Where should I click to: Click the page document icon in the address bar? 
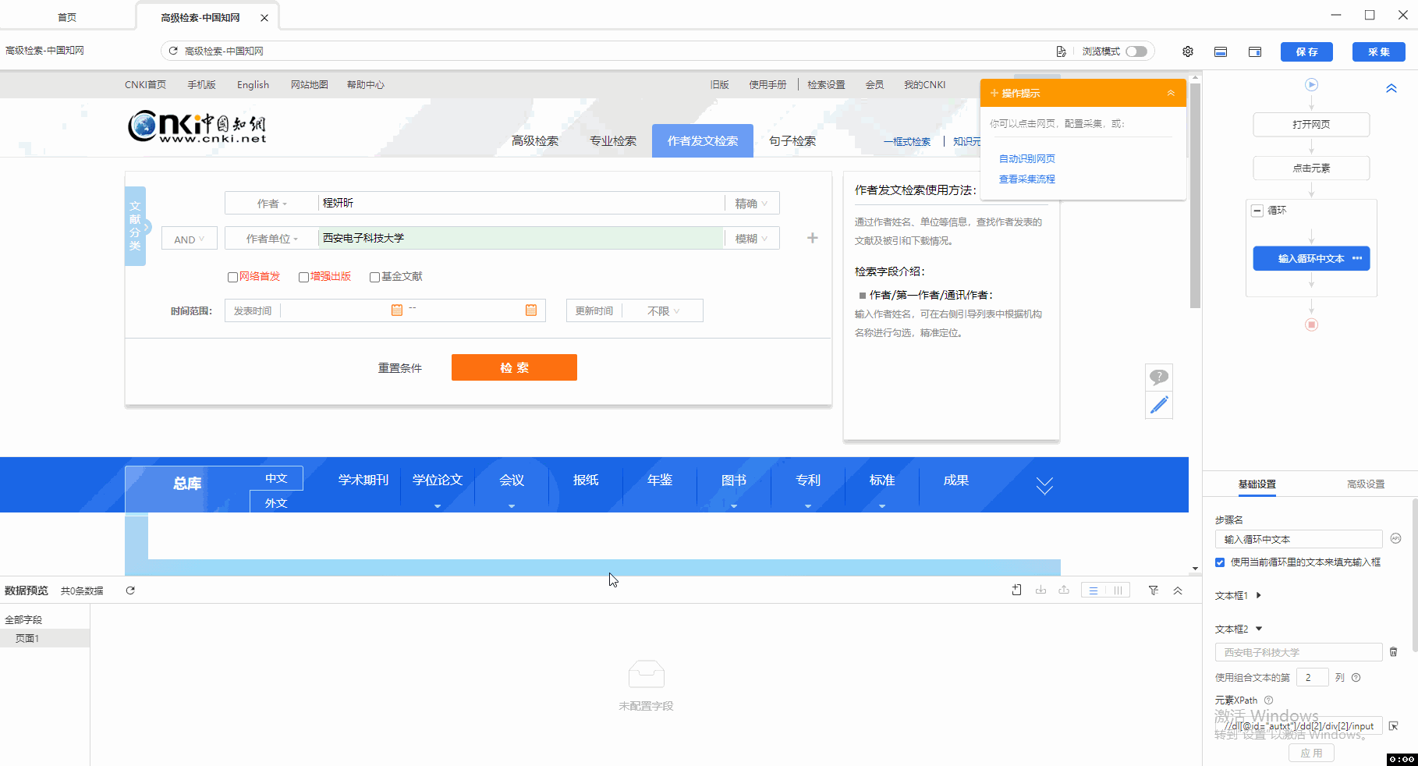coord(1061,51)
